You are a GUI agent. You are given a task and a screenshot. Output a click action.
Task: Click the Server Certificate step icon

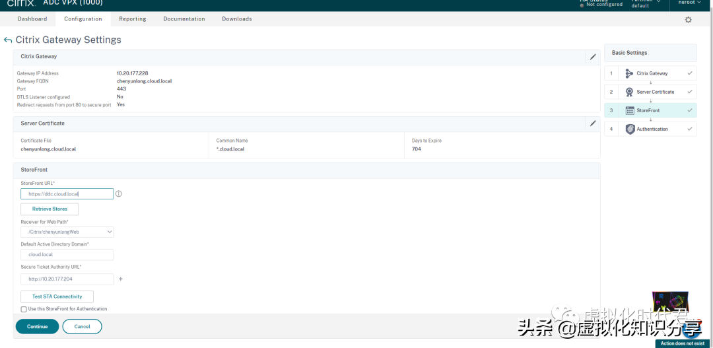pyautogui.click(x=629, y=92)
